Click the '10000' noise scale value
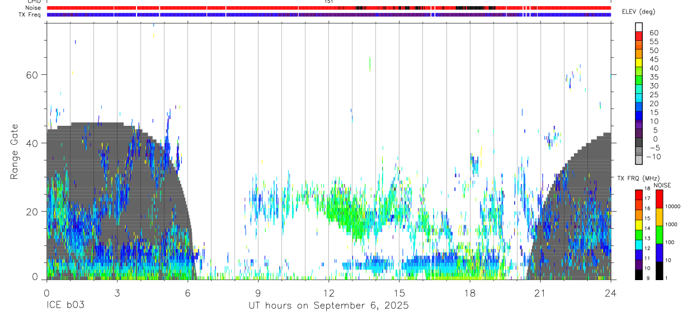 (x=672, y=206)
